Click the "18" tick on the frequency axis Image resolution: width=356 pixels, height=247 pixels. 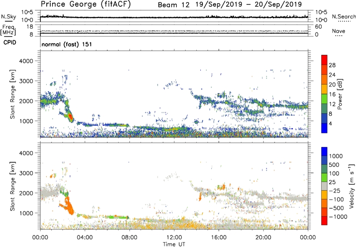30,27
